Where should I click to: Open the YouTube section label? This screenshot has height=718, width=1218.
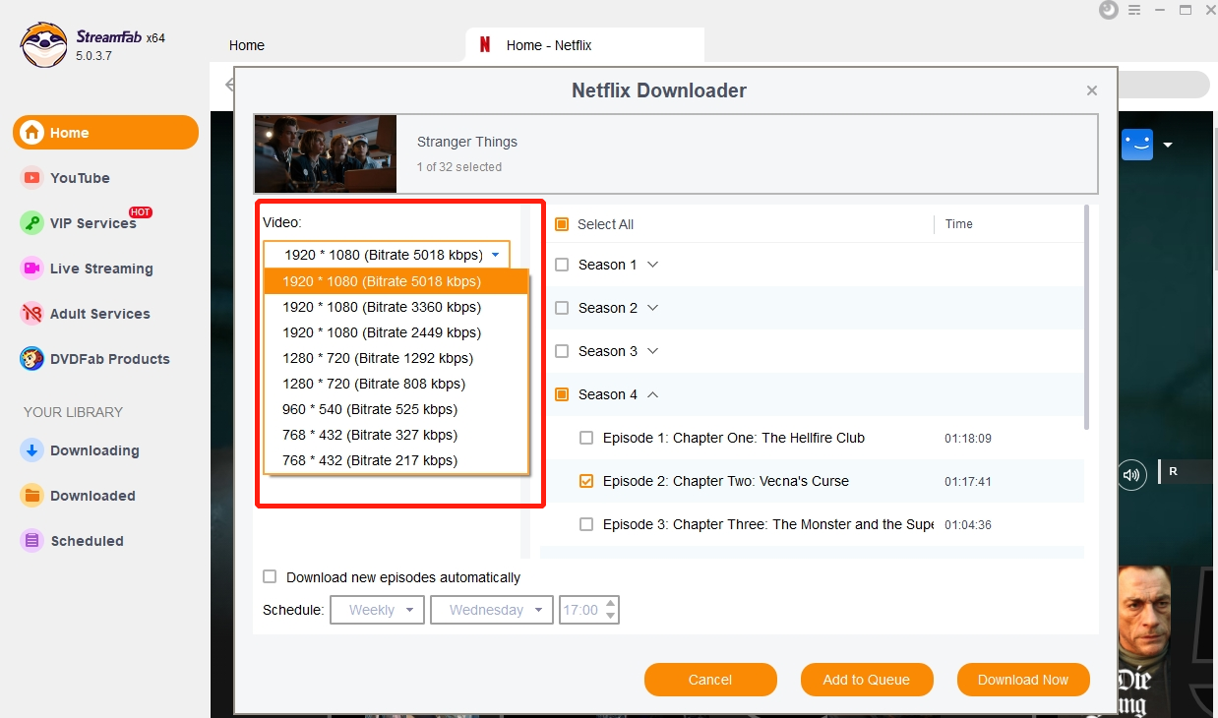(x=80, y=178)
